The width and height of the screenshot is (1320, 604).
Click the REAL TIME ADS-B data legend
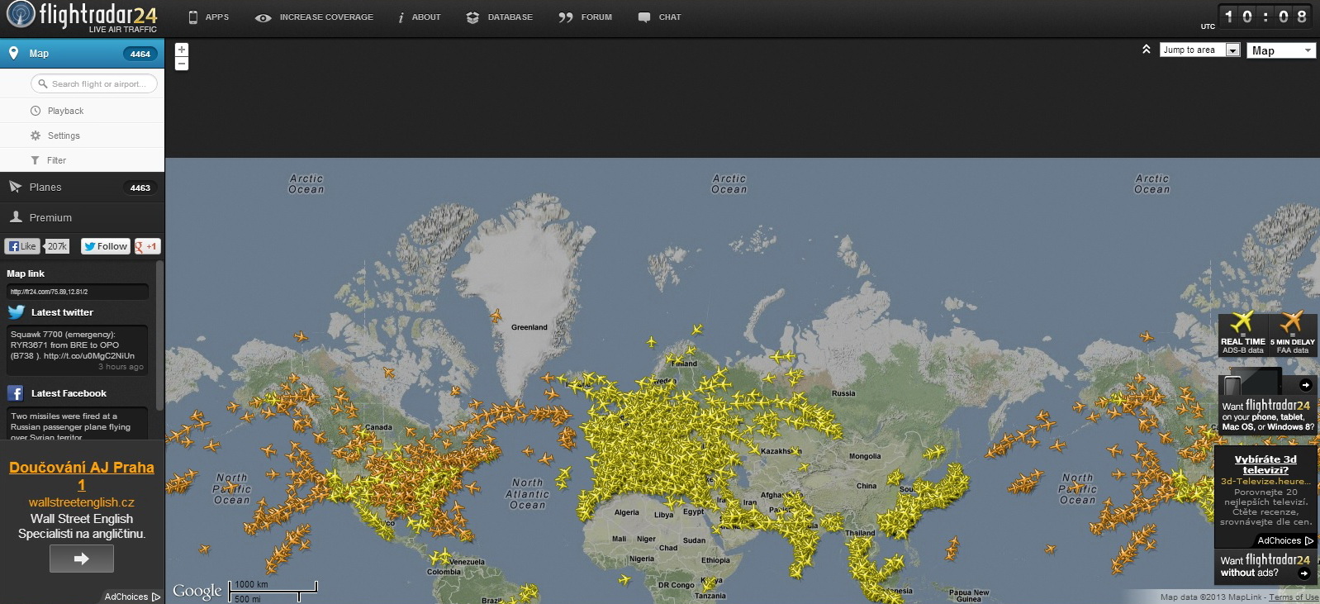point(1243,334)
